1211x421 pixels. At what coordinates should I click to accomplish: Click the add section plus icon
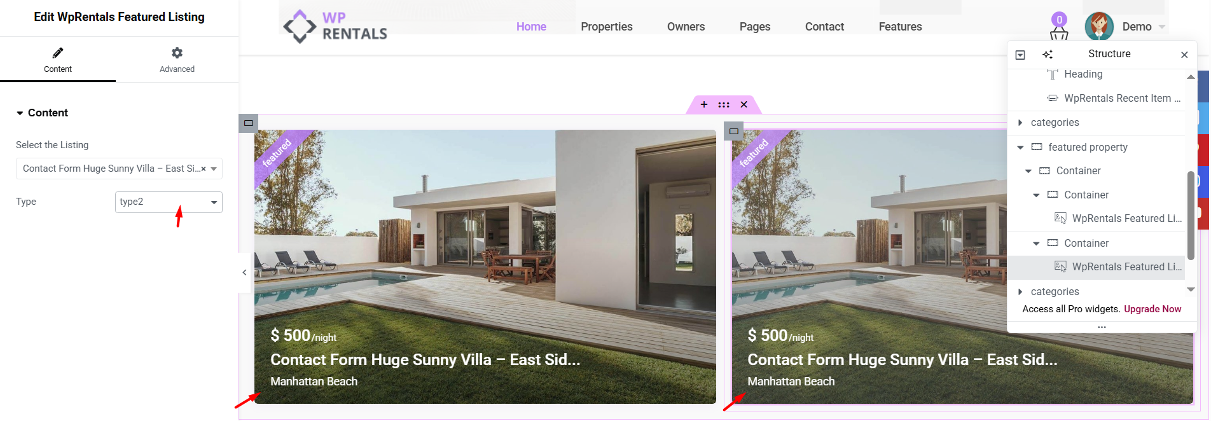(704, 104)
